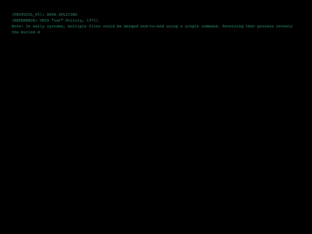Click the words multiple files in the note
This screenshot has width=312, height=234.
coord(84,27)
